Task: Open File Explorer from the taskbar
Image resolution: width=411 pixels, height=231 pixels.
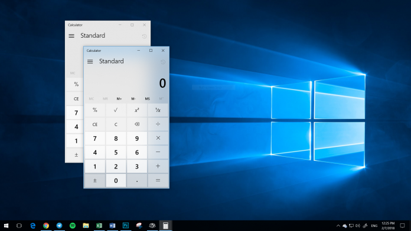Action: coord(86,226)
